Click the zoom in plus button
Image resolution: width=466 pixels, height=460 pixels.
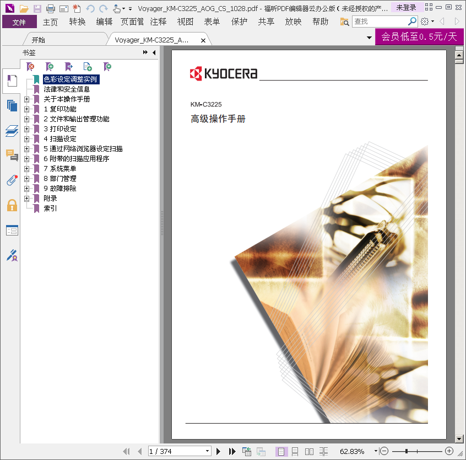(449, 451)
